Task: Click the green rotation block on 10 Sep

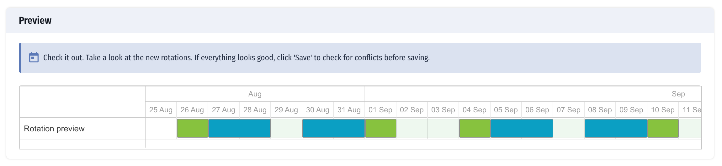Action: (663, 128)
